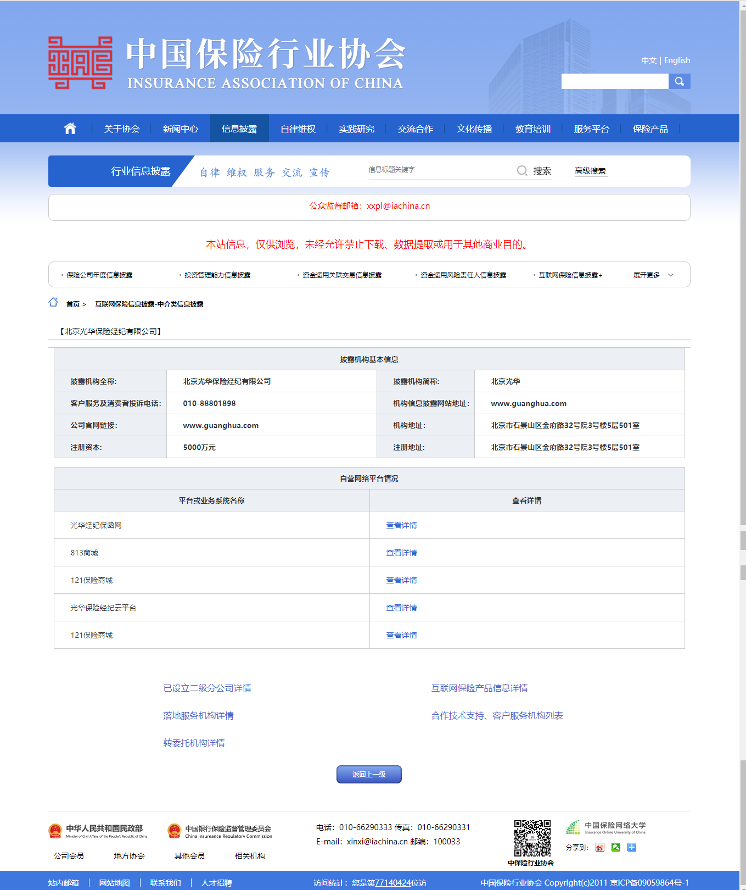Click the 京ICP备09059864号-1 text
Screen dimensions: 746x890
(649, 883)
